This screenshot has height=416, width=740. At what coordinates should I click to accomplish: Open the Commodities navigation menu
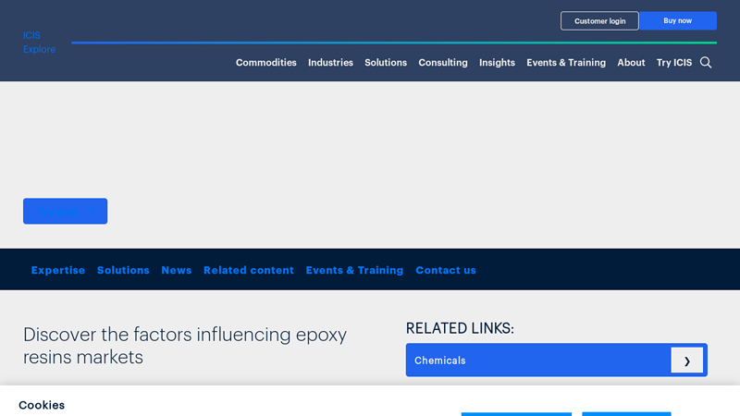tap(265, 63)
